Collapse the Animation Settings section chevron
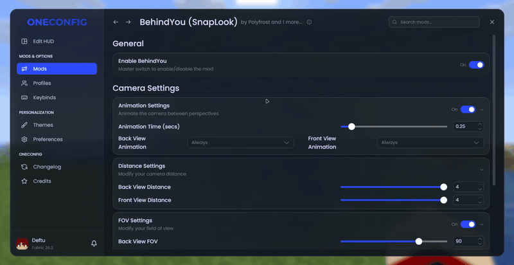514x265 pixels. (481, 109)
